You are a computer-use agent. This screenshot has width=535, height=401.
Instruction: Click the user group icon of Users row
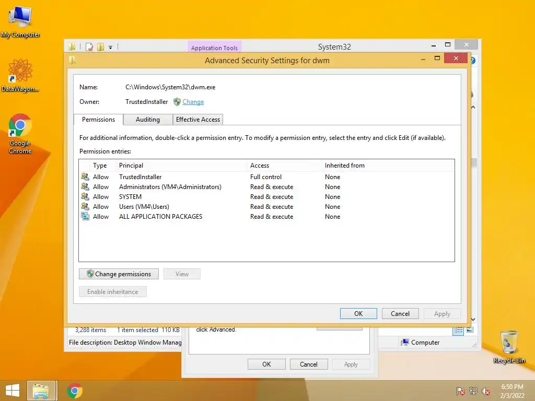85,206
